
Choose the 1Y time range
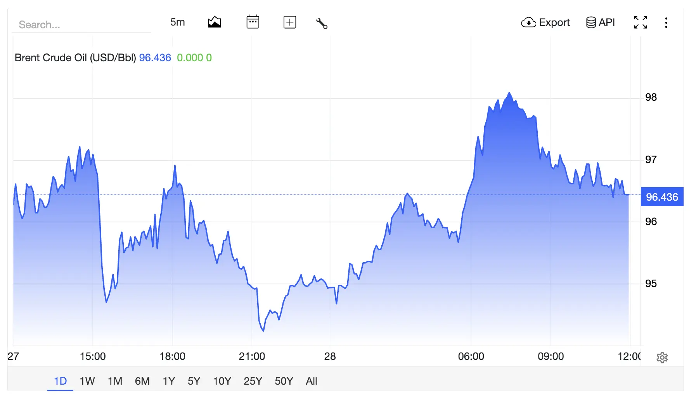(x=169, y=381)
